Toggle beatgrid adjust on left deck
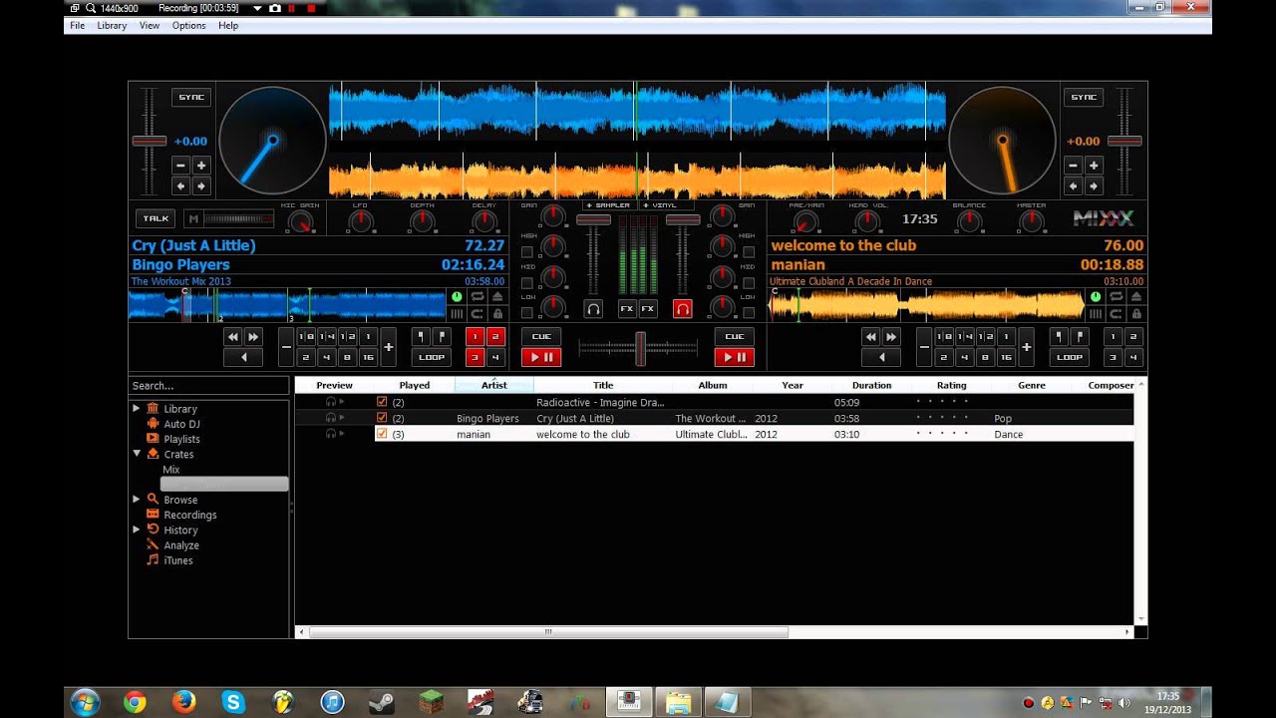Screen dimensions: 1276x718 pyautogui.click(x=458, y=314)
